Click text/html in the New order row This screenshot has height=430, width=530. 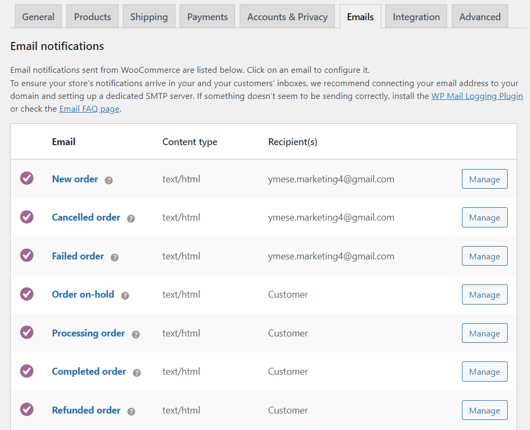(x=181, y=179)
